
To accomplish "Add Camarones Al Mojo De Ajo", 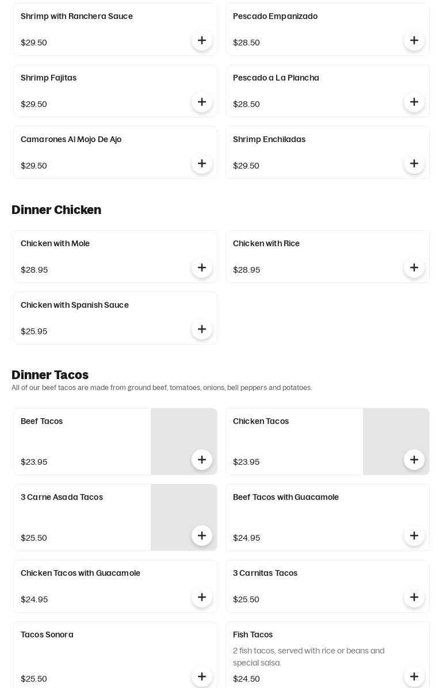I will (202, 163).
